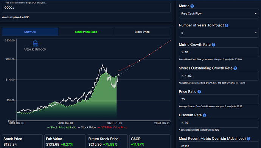Click the Price Ratio input showing 25
The image size is (261, 148).
(219, 99)
